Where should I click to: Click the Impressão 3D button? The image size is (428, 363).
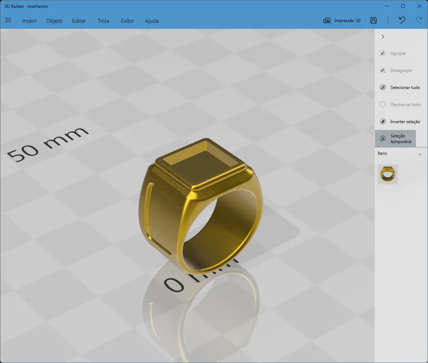[x=342, y=20]
